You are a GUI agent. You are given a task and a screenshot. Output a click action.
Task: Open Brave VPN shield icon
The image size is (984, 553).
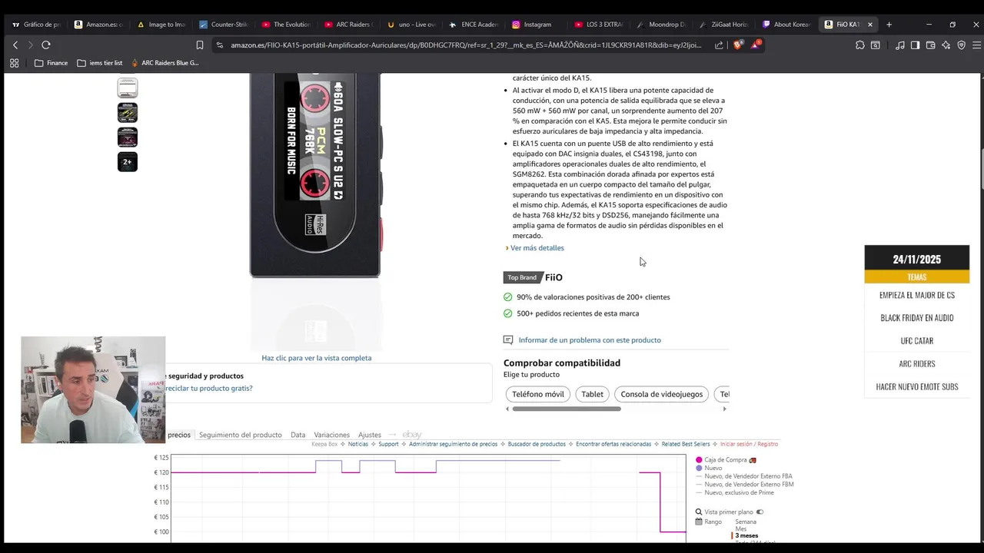point(961,45)
